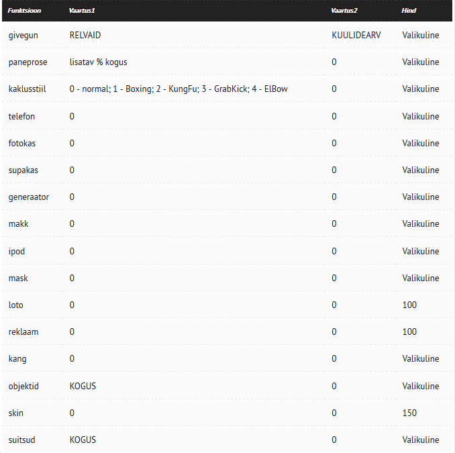Select the supakas row
455x453 pixels.
click(227, 170)
